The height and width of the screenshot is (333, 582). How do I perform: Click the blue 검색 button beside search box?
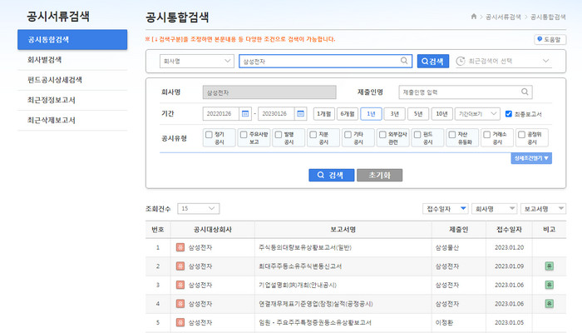pos(433,62)
